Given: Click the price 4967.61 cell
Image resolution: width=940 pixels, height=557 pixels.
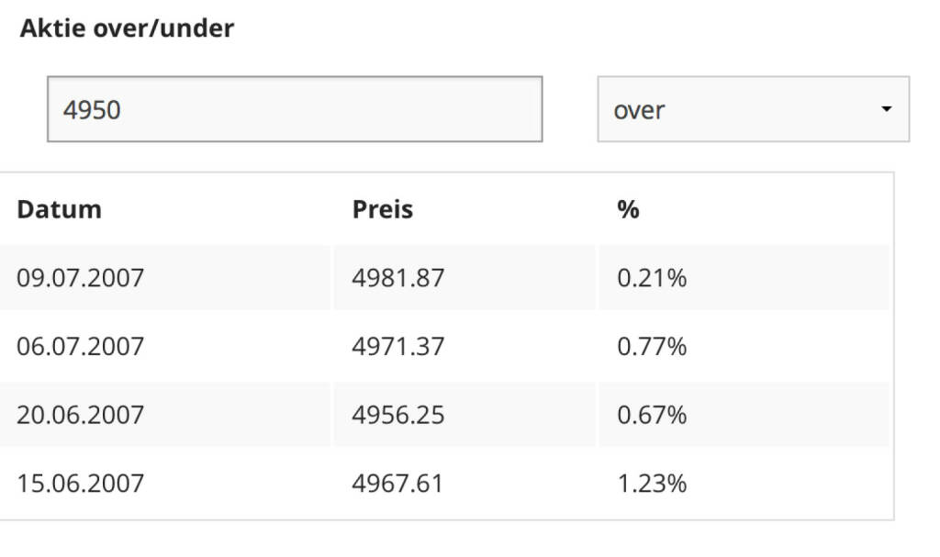Looking at the screenshot, I should (398, 483).
